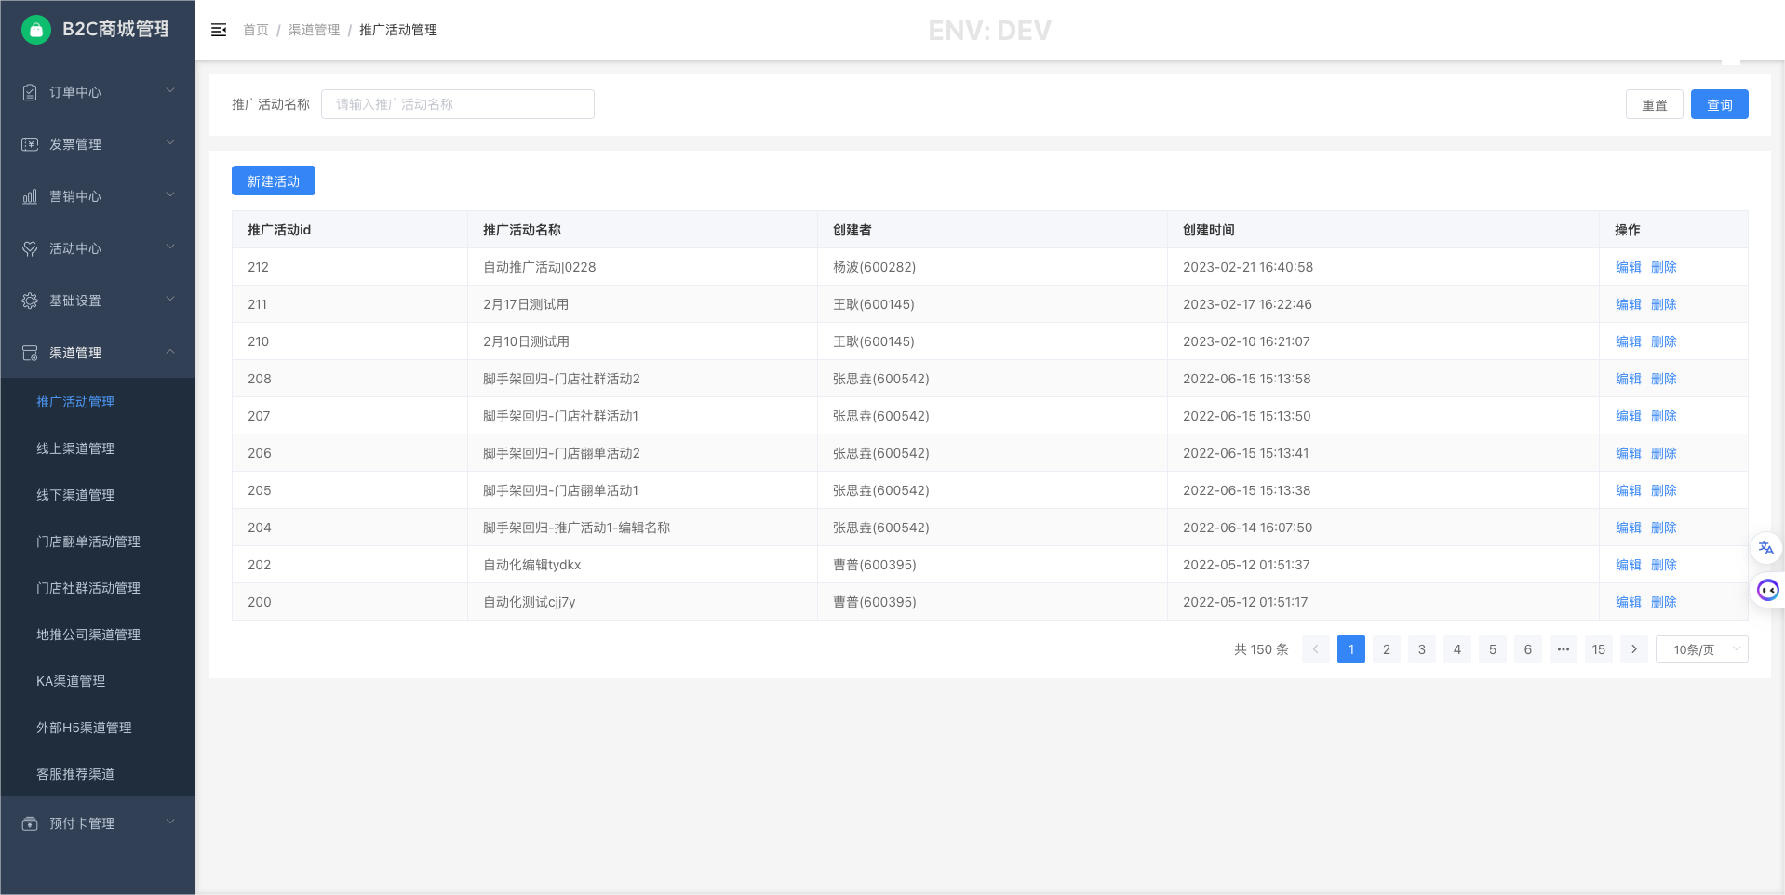Viewport: 1785px width, 895px height.
Task: Edit activity 204 推广活动1-编辑名称
Action: point(1629,528)
